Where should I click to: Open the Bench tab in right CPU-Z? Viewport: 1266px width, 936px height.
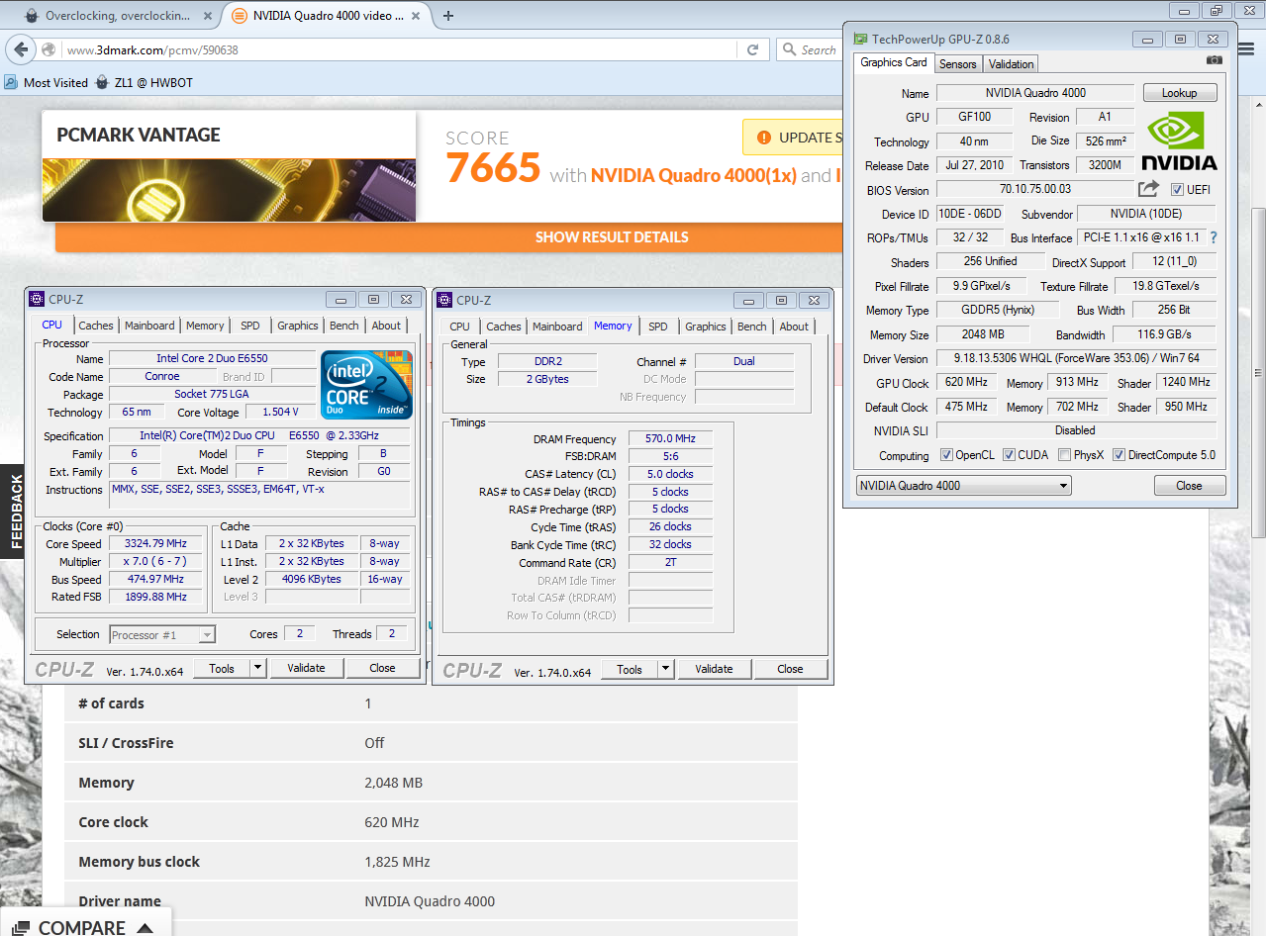point(752,327)
